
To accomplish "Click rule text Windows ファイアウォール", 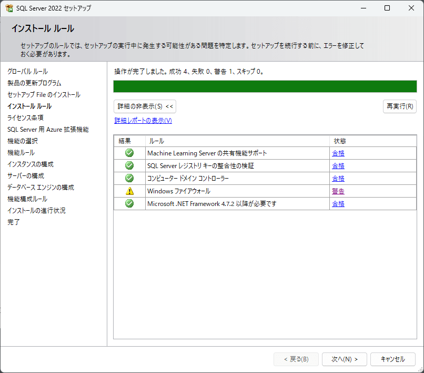I will coord(179,191).
